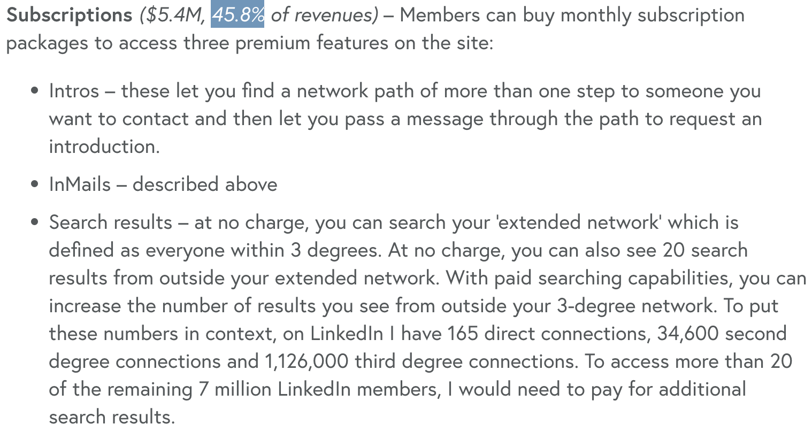
Task: Click the bullet before Intros
Action: [x=35, y=91]
